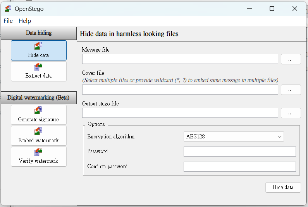
Task: Select the Hide data sidebar button
Action: pos(39,50)
